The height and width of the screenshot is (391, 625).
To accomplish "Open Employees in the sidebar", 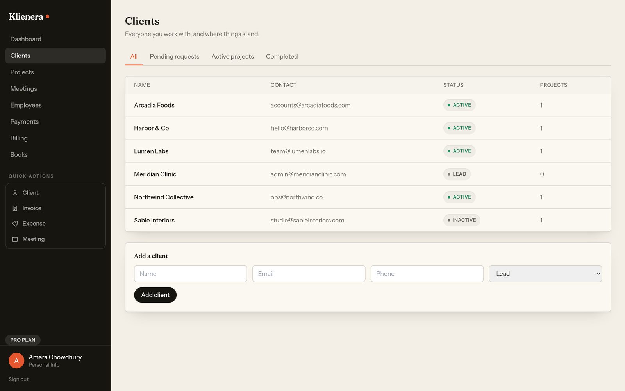I will point(55,105).
